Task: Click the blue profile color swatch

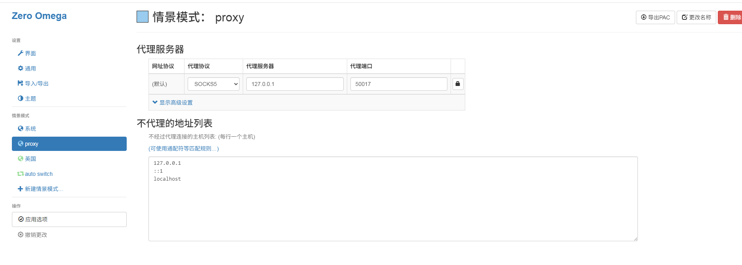Action: pyautogui.click(x=143, y=17)
